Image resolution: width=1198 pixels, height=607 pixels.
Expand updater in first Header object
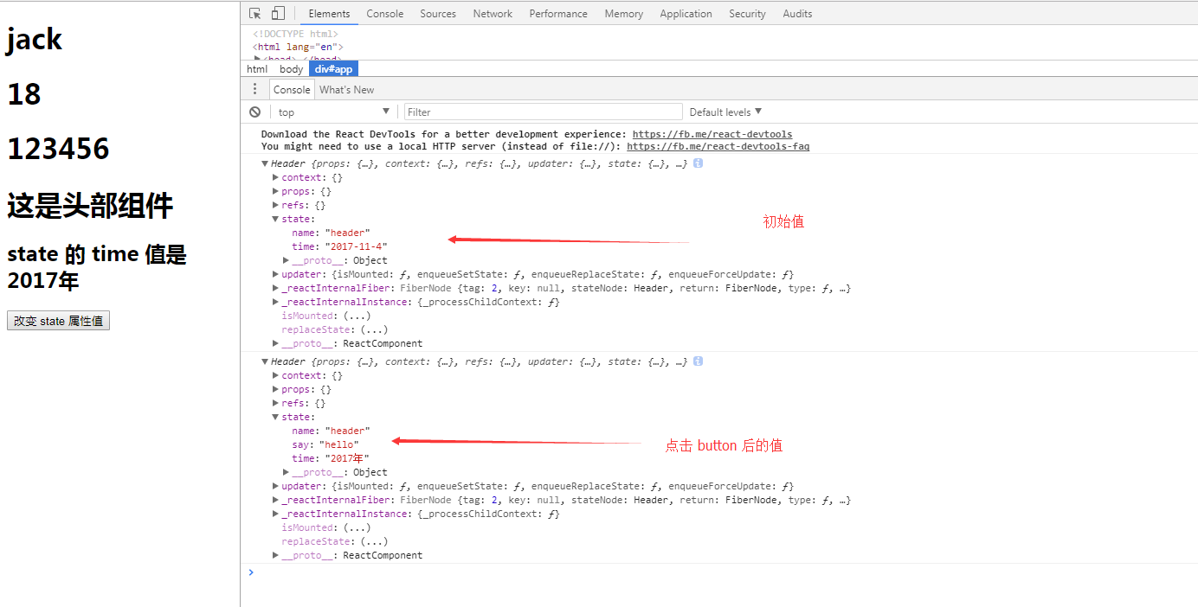[x=276, y=274]
